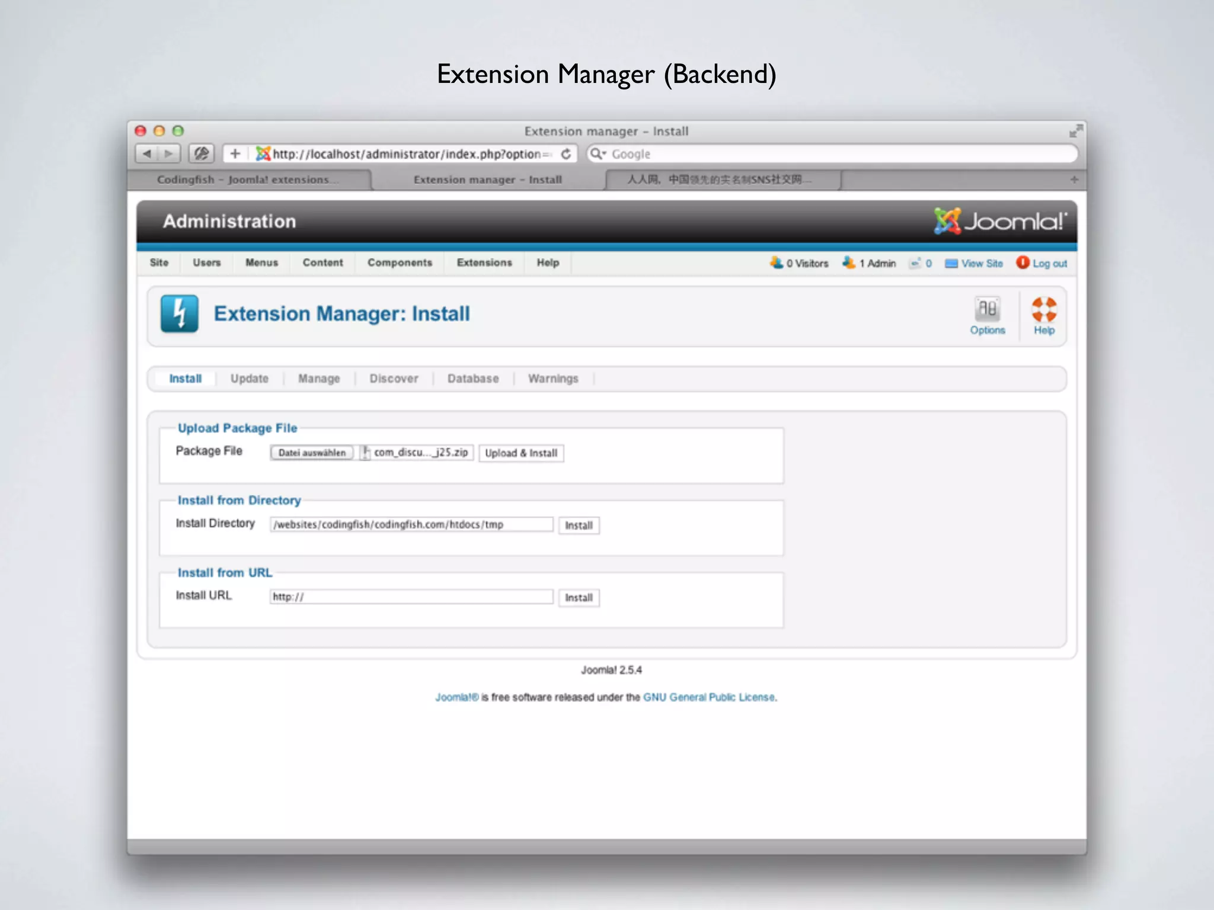Image resolution: width=1214 pixels, height=910 pixels.
Task: Focus the Install Directory path field
Action: [411, 524]
